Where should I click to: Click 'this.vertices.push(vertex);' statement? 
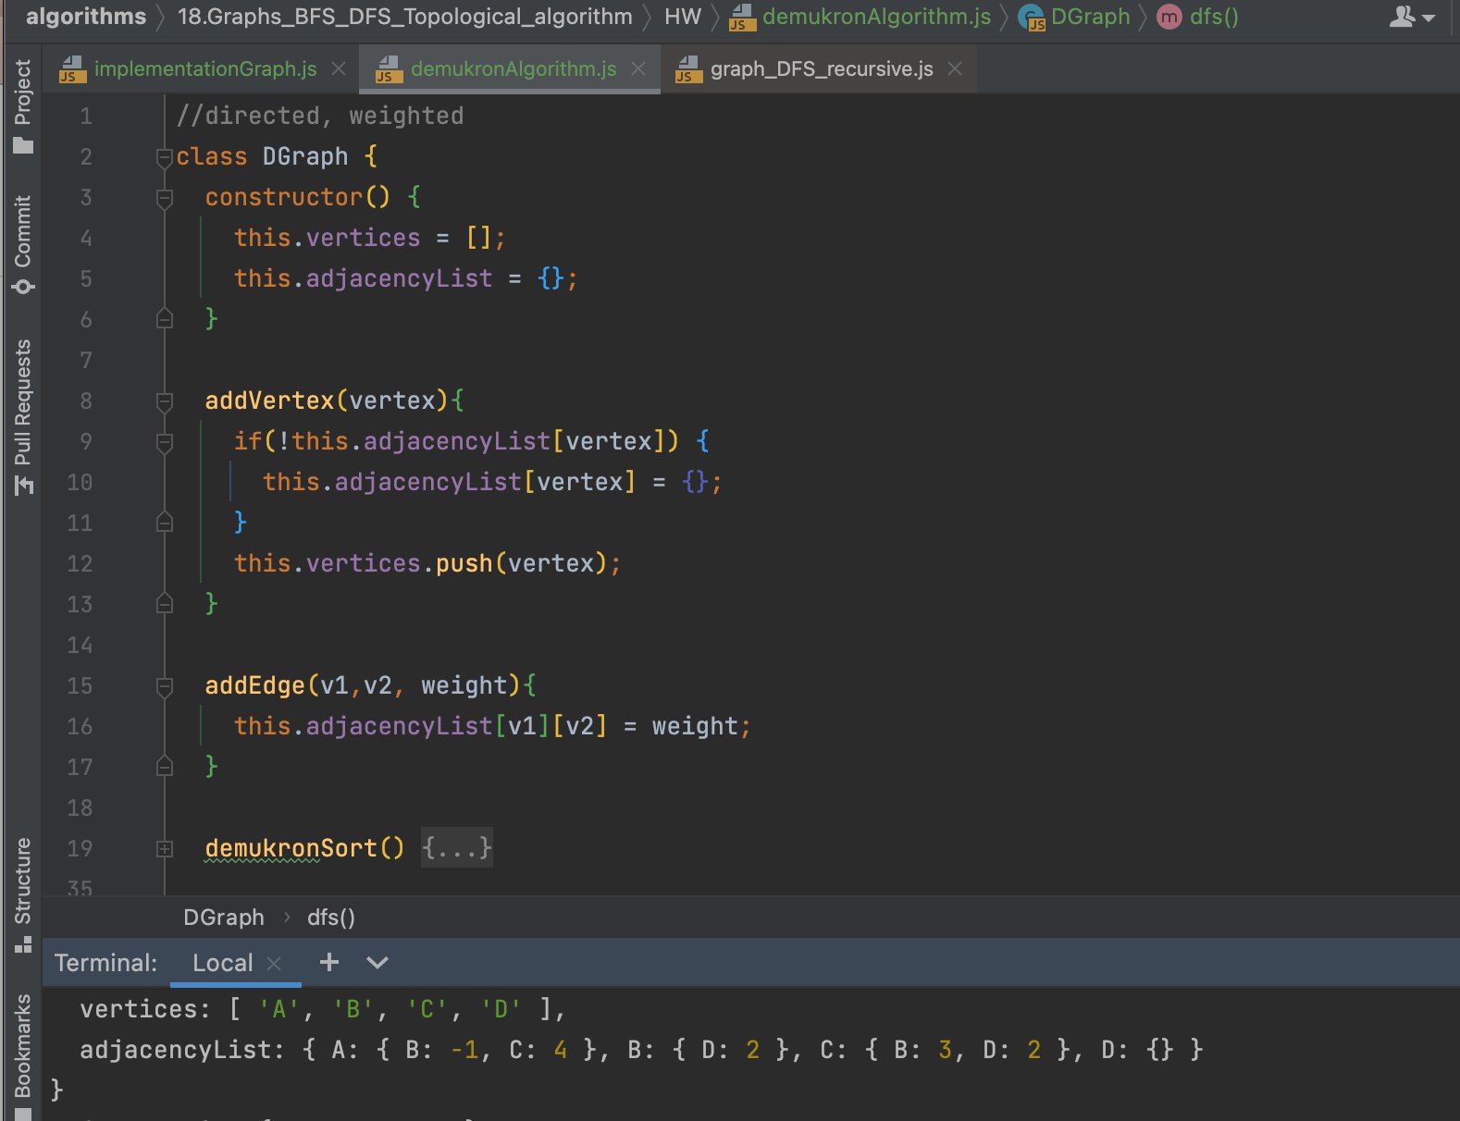(x=427, y=563)
